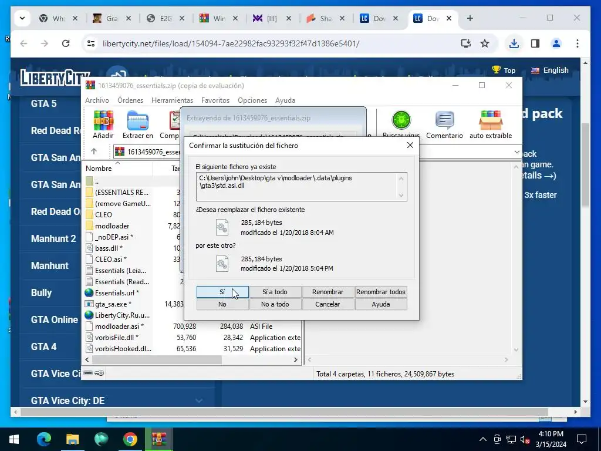Click the English language selector

point(549,70)
